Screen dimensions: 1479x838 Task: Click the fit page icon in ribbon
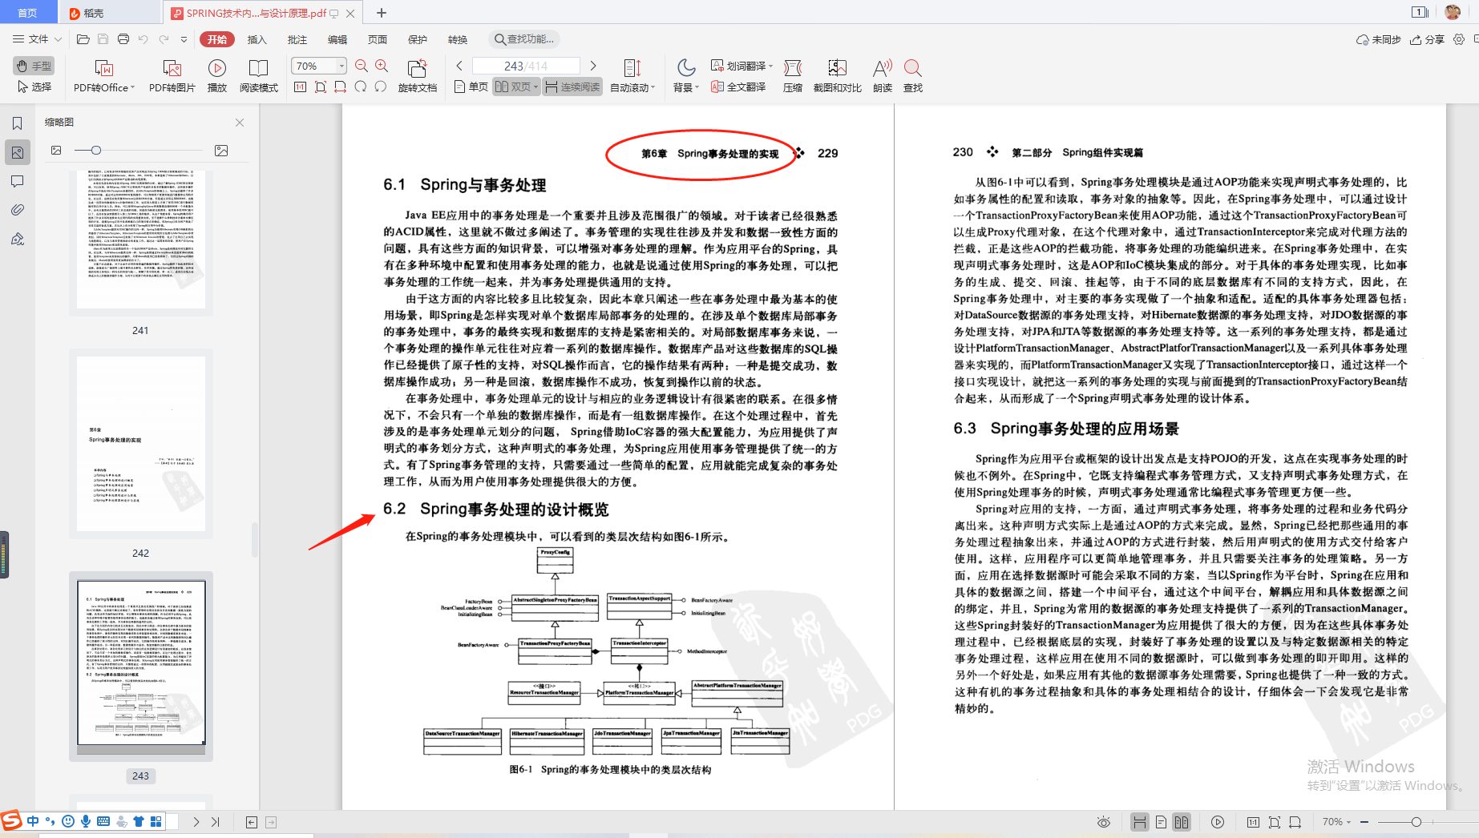pos(320,87)
